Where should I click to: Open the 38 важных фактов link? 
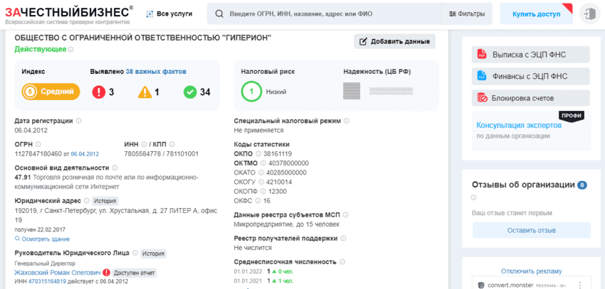coord(156,72)
